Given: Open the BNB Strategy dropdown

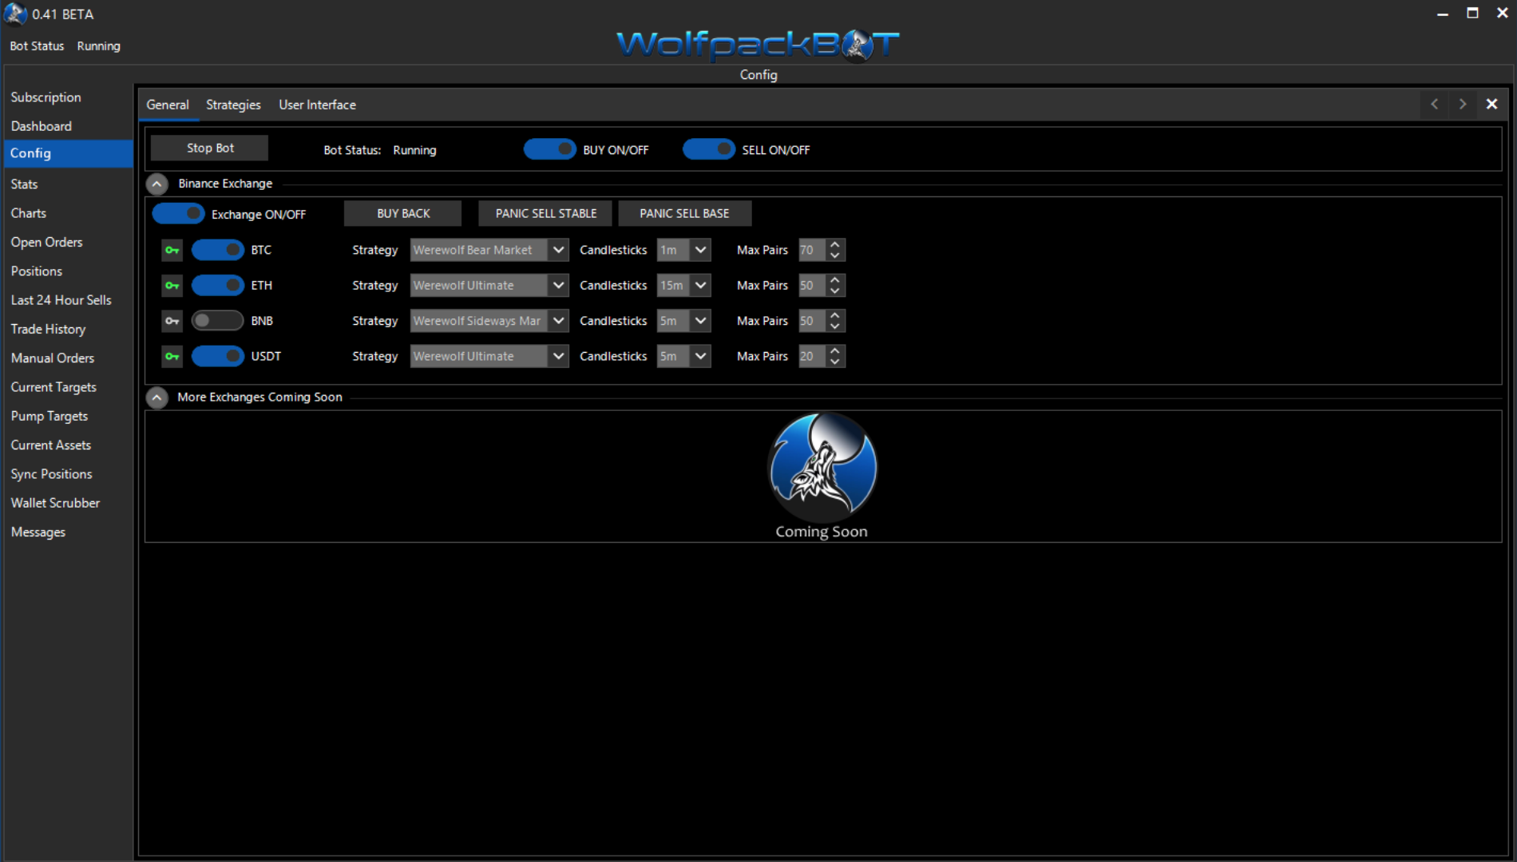Looking at the screenshot, I should click(x=489, y=320).
